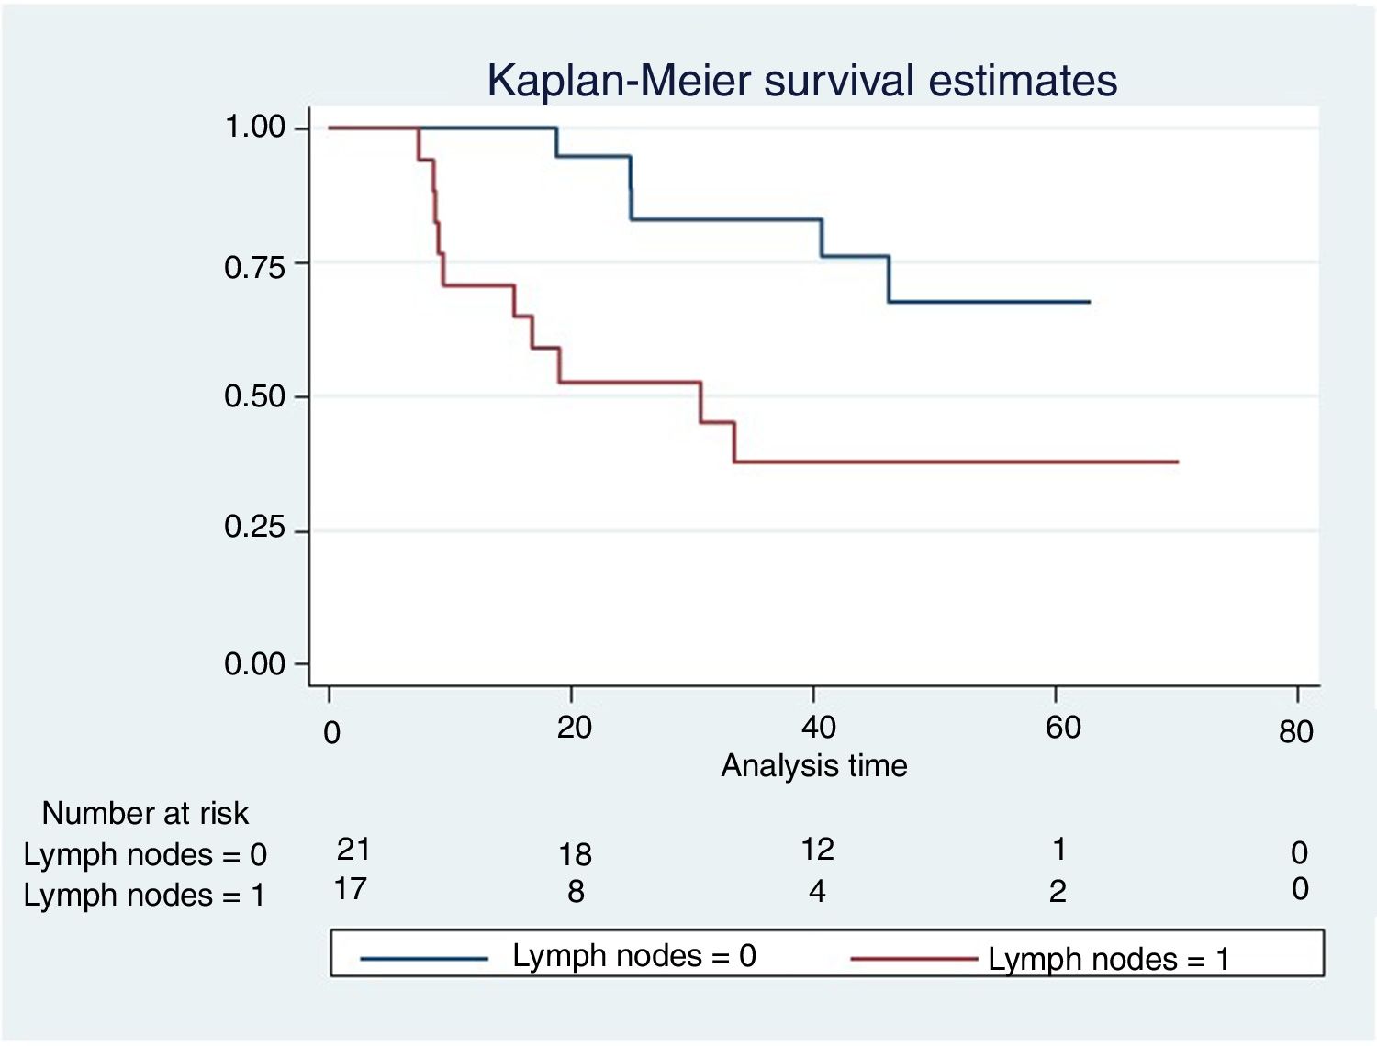1377x1046 pixels.
Task: Click the "Kaplan-Meier survival estimates" chart title
Action: coord(801,81)
